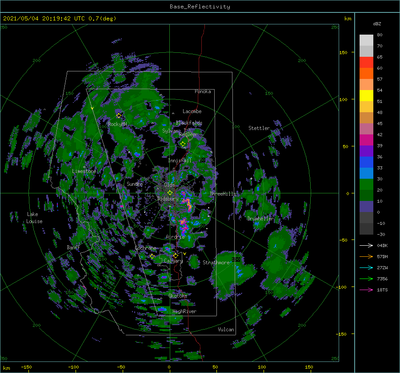Select the yellow diamond marker below Cochrane
This screenshot has width=400, height=373.
pyautogui.click(x=152, y=256)
